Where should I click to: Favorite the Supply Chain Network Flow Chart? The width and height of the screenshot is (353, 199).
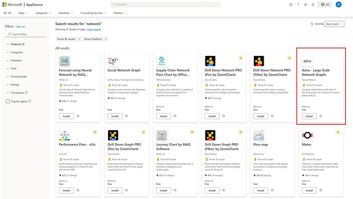(175, 116)
